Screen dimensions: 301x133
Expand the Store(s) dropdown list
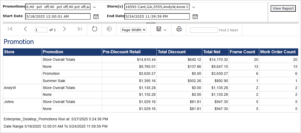193,7
